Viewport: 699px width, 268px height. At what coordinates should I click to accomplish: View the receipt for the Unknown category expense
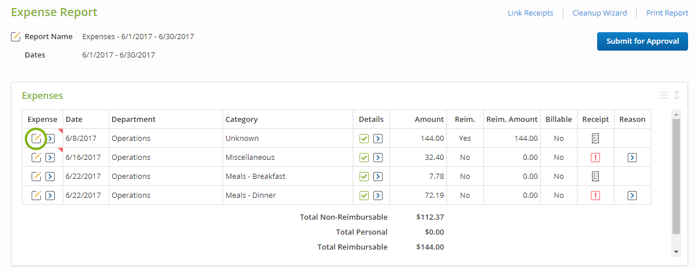595,139
